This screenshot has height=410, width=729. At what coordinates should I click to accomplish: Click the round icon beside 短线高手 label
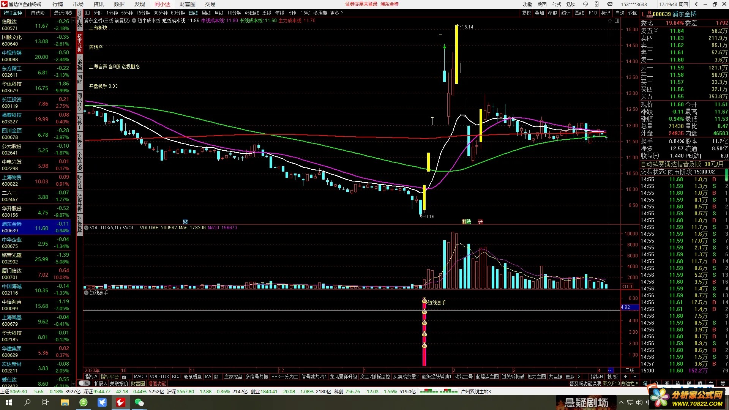pos(86,293)
